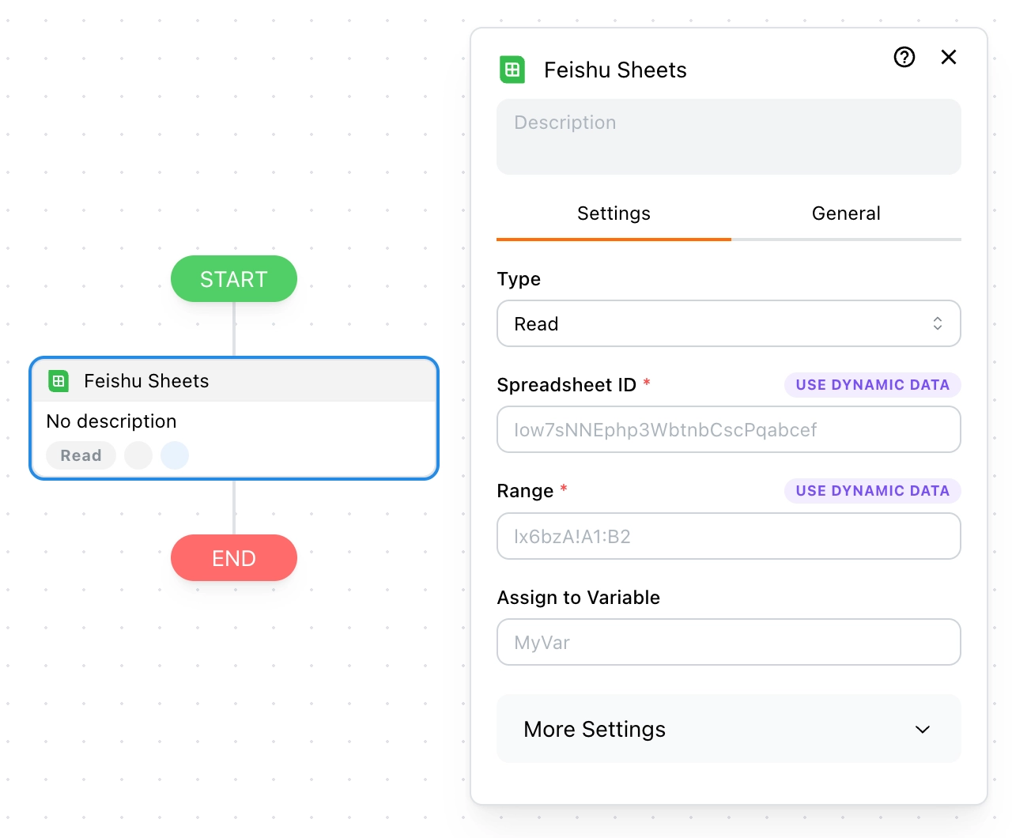
Task: Click the Assign to Variable label
Action: [x=579, y=598]
